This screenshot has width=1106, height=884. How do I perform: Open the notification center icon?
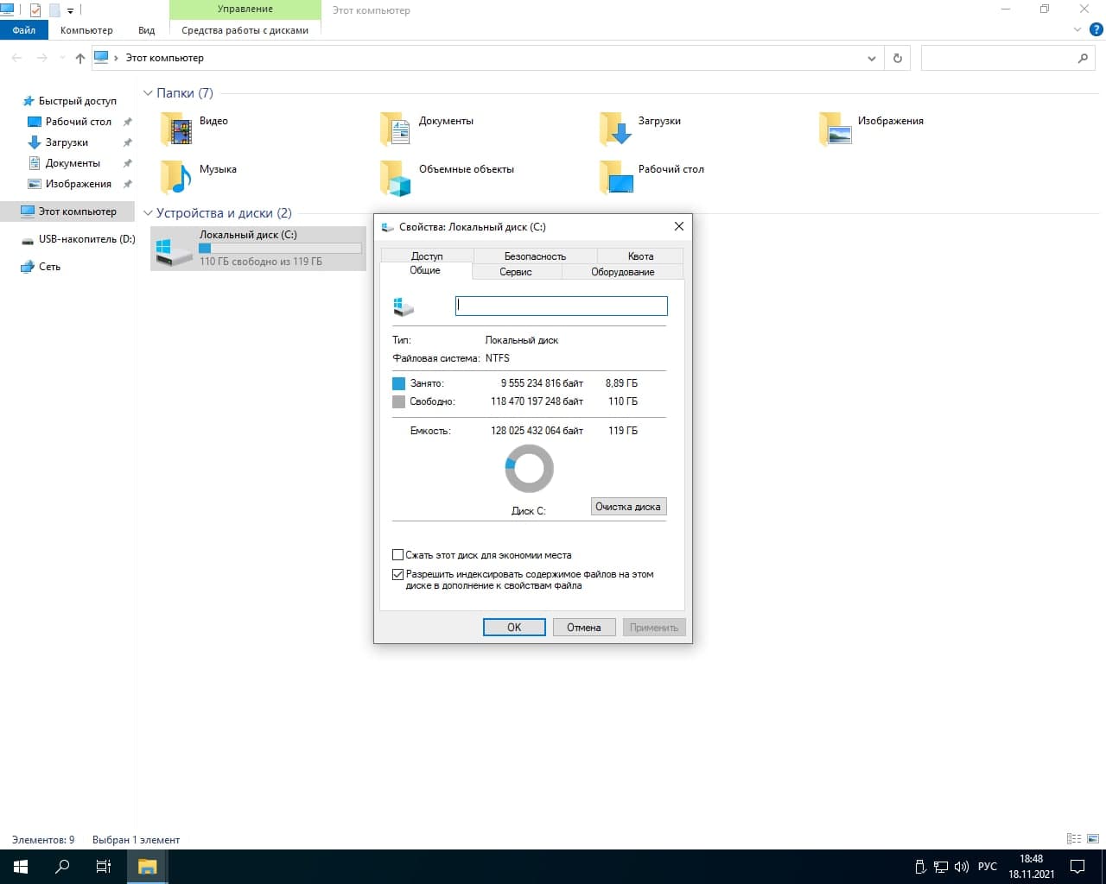point(1077,867)
